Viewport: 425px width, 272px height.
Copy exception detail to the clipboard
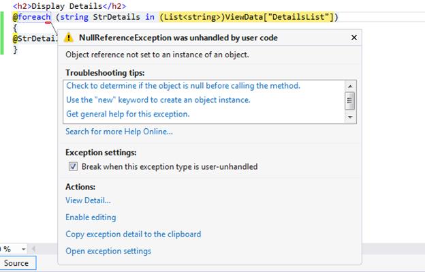click(x=133, y=234)
